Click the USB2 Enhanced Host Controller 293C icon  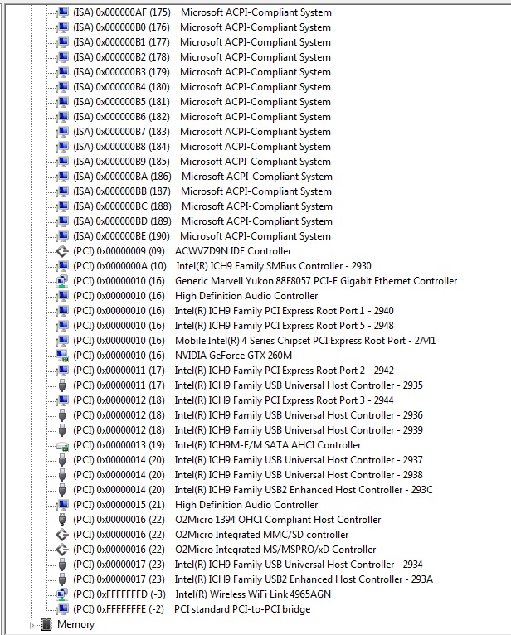point(62,490)
